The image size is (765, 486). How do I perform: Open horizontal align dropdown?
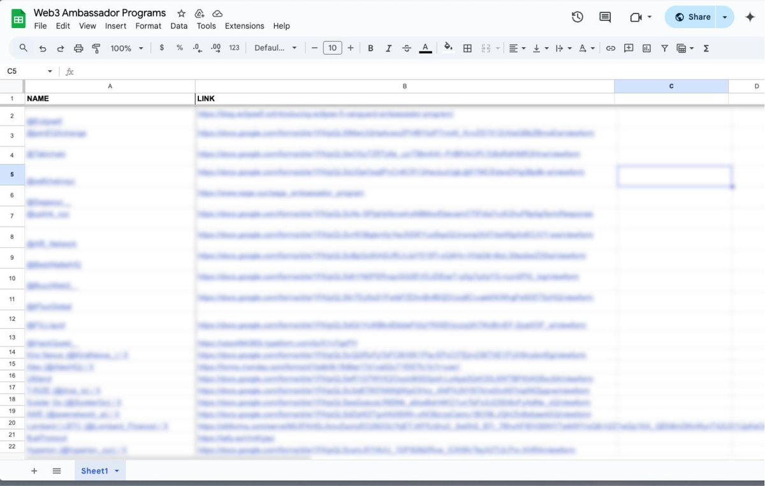[x=517, y=48]
